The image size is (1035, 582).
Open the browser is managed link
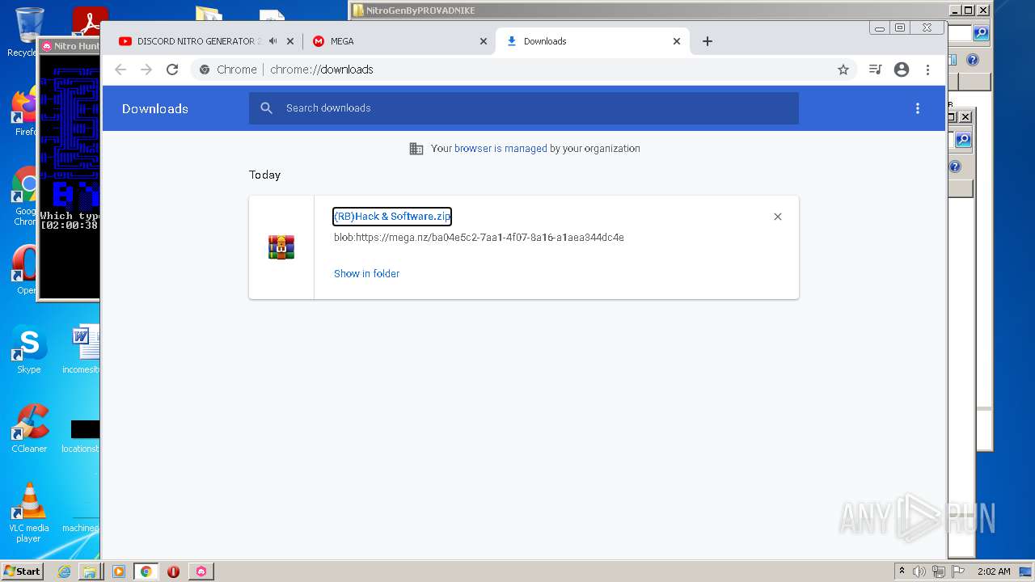tap(501, 149)
